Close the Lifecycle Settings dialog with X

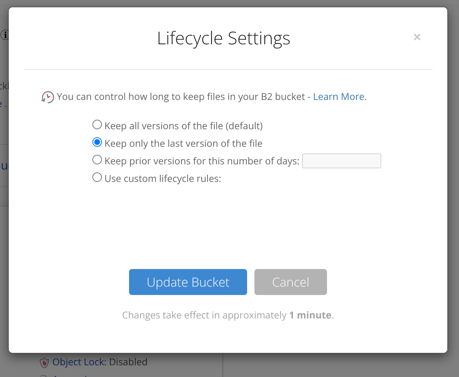point(417,37)
